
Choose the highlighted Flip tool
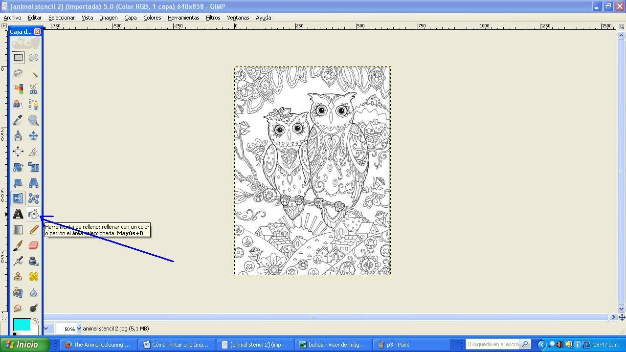pos(18,198)
